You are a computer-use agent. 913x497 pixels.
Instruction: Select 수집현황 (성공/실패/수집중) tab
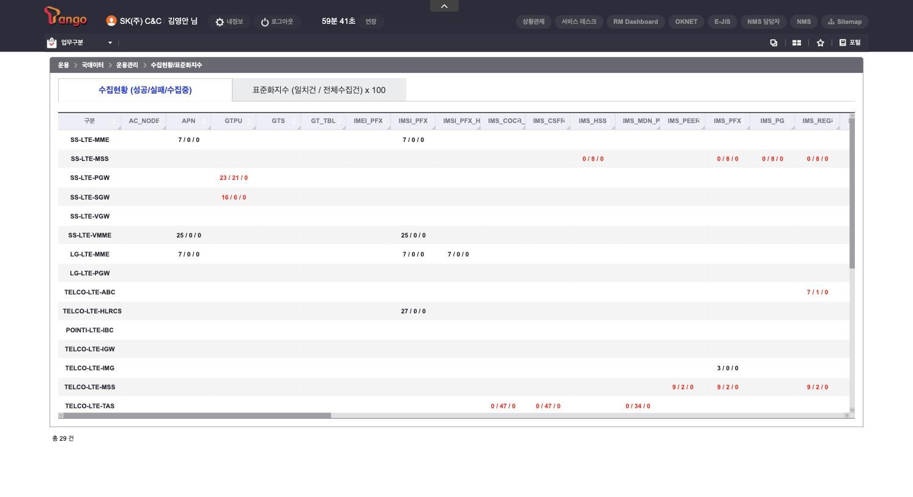(x=145, y=90)
